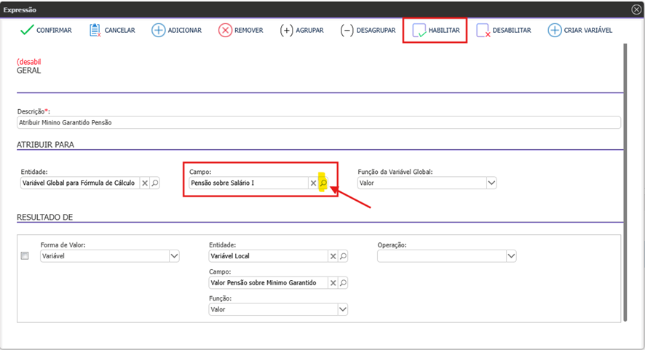Click the Confirmar checkmark icon
Image resolution: width=645 pixels, height=350 pixels.
27,31
